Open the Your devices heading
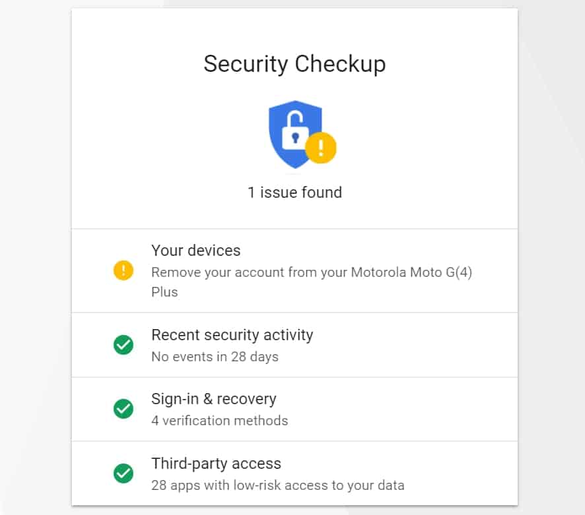The image size is (585, 515). (x=196, y=251)
